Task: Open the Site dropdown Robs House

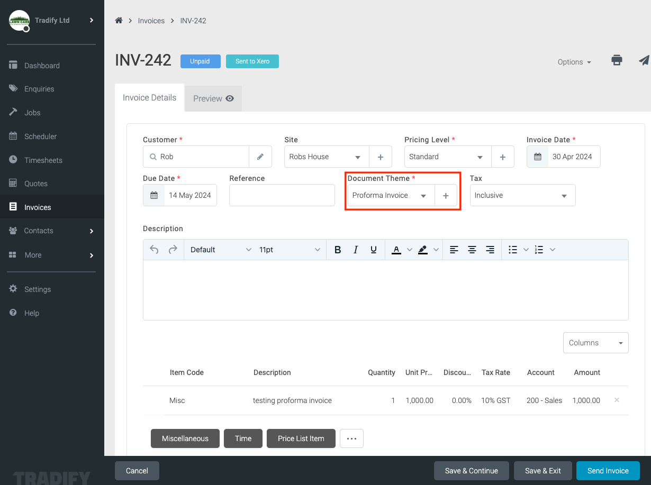Action: tap(327, 157)
